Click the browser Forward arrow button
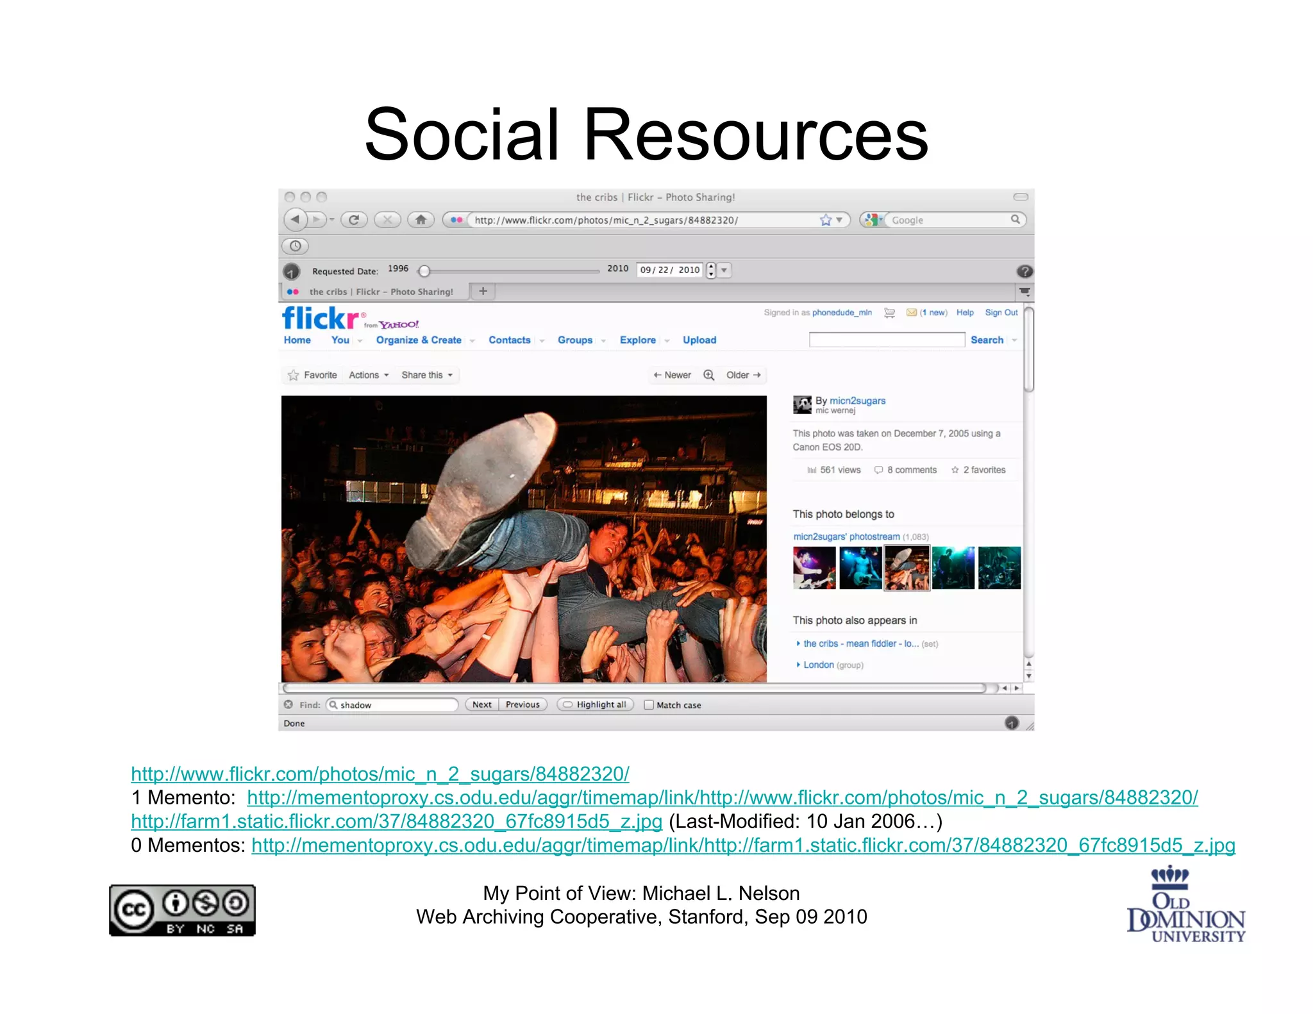Image resolution: width=1313 pixels, height=1014 pixels. click(316, 220)
